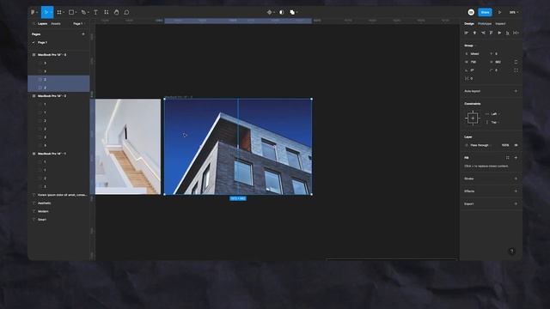Add an Effect with plus icon
Viewport: 550px width, 309px height.
click(x=516, y=191)
